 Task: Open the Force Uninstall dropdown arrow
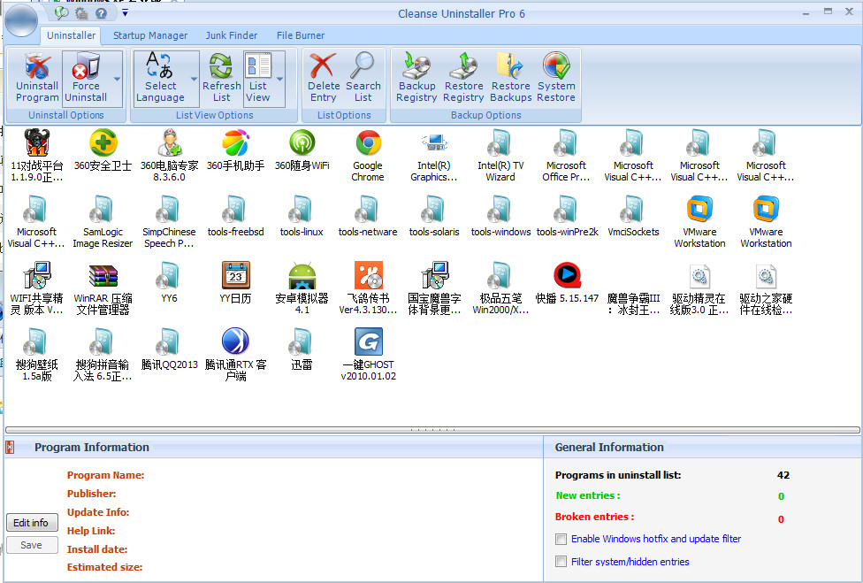click(117, 79)
